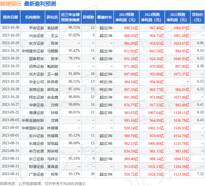The width and height of the screenshot is (205, 186).
Task: Click analyst name 林英奇
Action: click(52, 82)
